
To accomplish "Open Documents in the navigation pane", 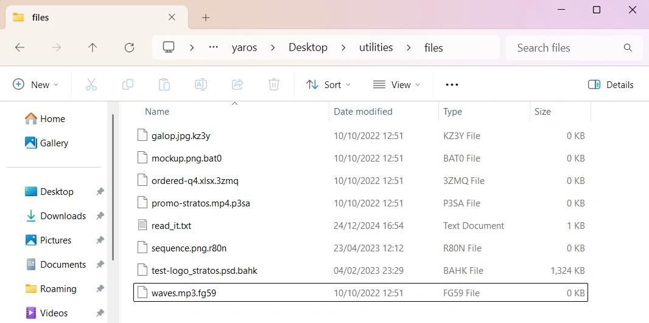I will [55, 265].
